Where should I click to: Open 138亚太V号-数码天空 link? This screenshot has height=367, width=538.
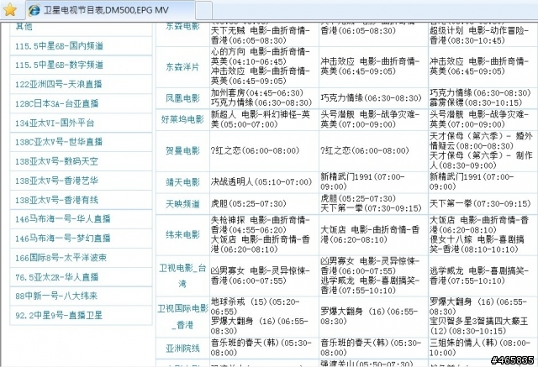coord(56,161)
